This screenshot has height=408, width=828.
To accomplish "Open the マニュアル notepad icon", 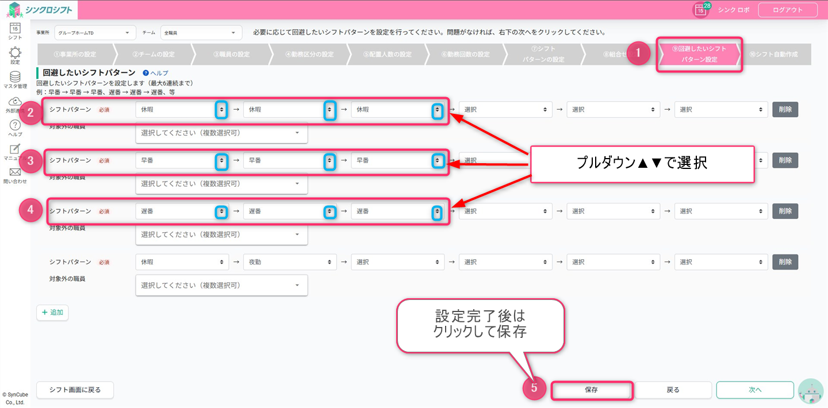I will (x=15, y=151).
